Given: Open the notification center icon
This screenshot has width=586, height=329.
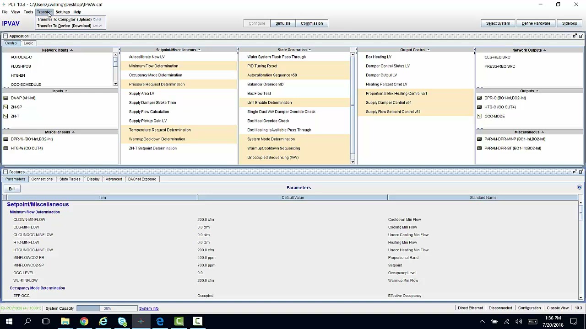Looking at the screenshot, I should 574,322.
